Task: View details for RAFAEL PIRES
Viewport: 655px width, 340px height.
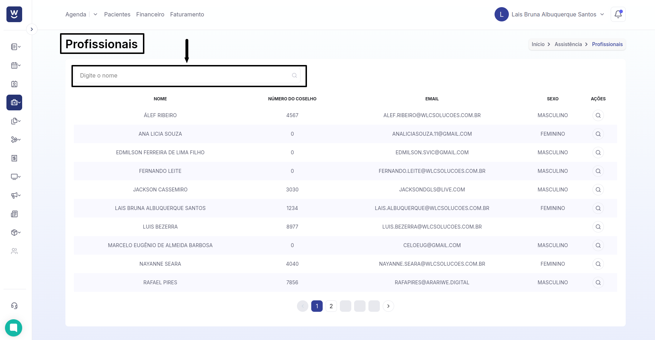Action: coord(598,282)
